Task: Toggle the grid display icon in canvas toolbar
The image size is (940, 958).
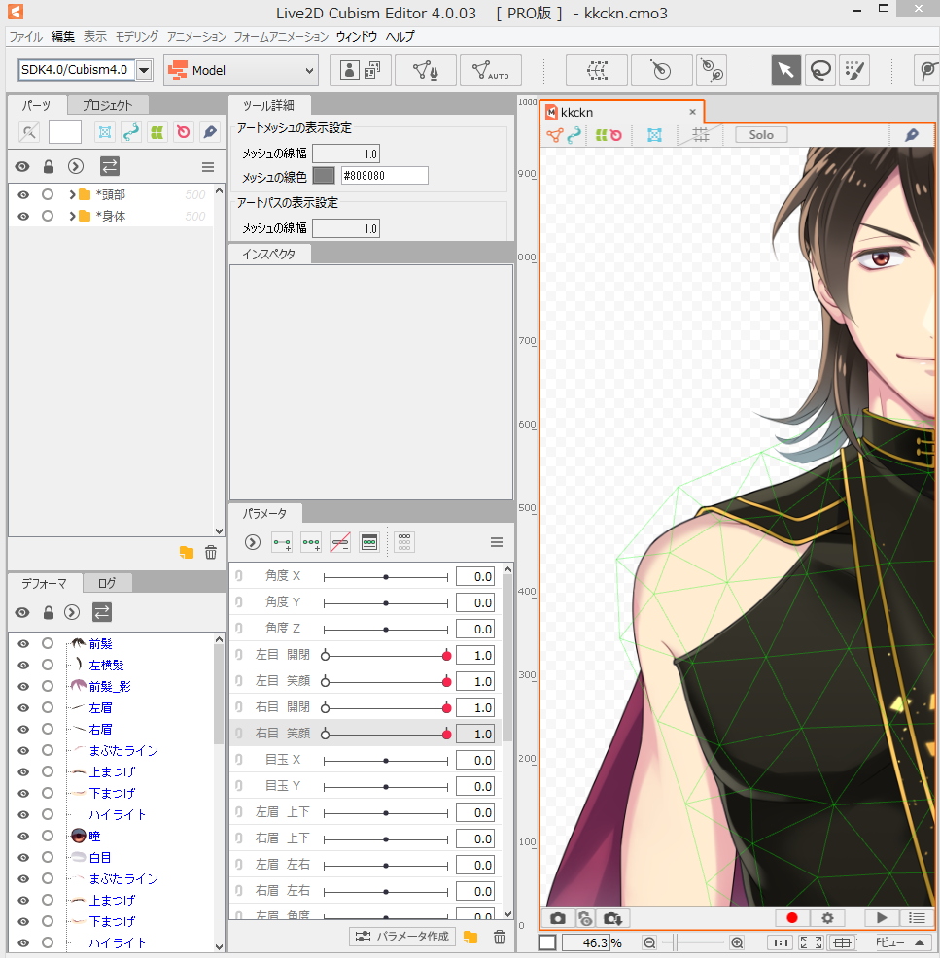Action: tap(701, 135)
